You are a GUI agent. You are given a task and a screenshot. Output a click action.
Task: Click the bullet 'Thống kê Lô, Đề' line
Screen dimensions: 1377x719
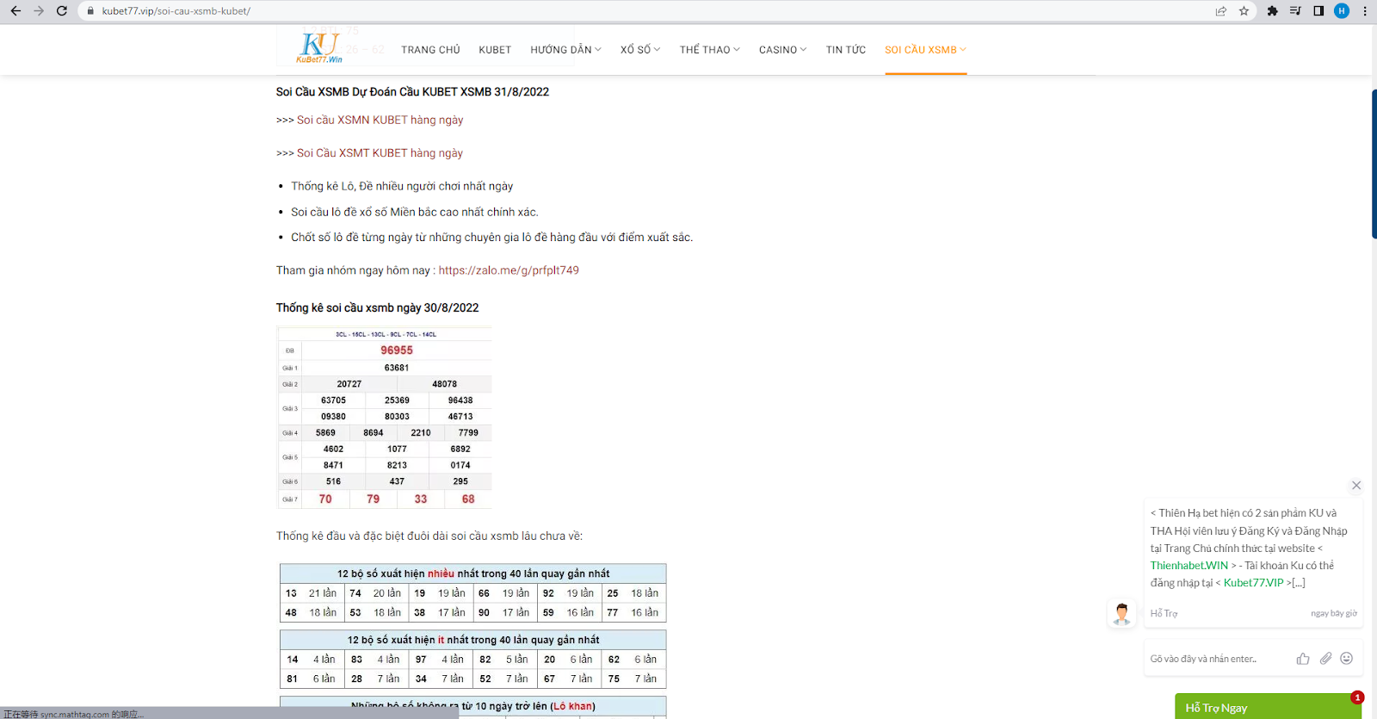[x=402, y=186]
